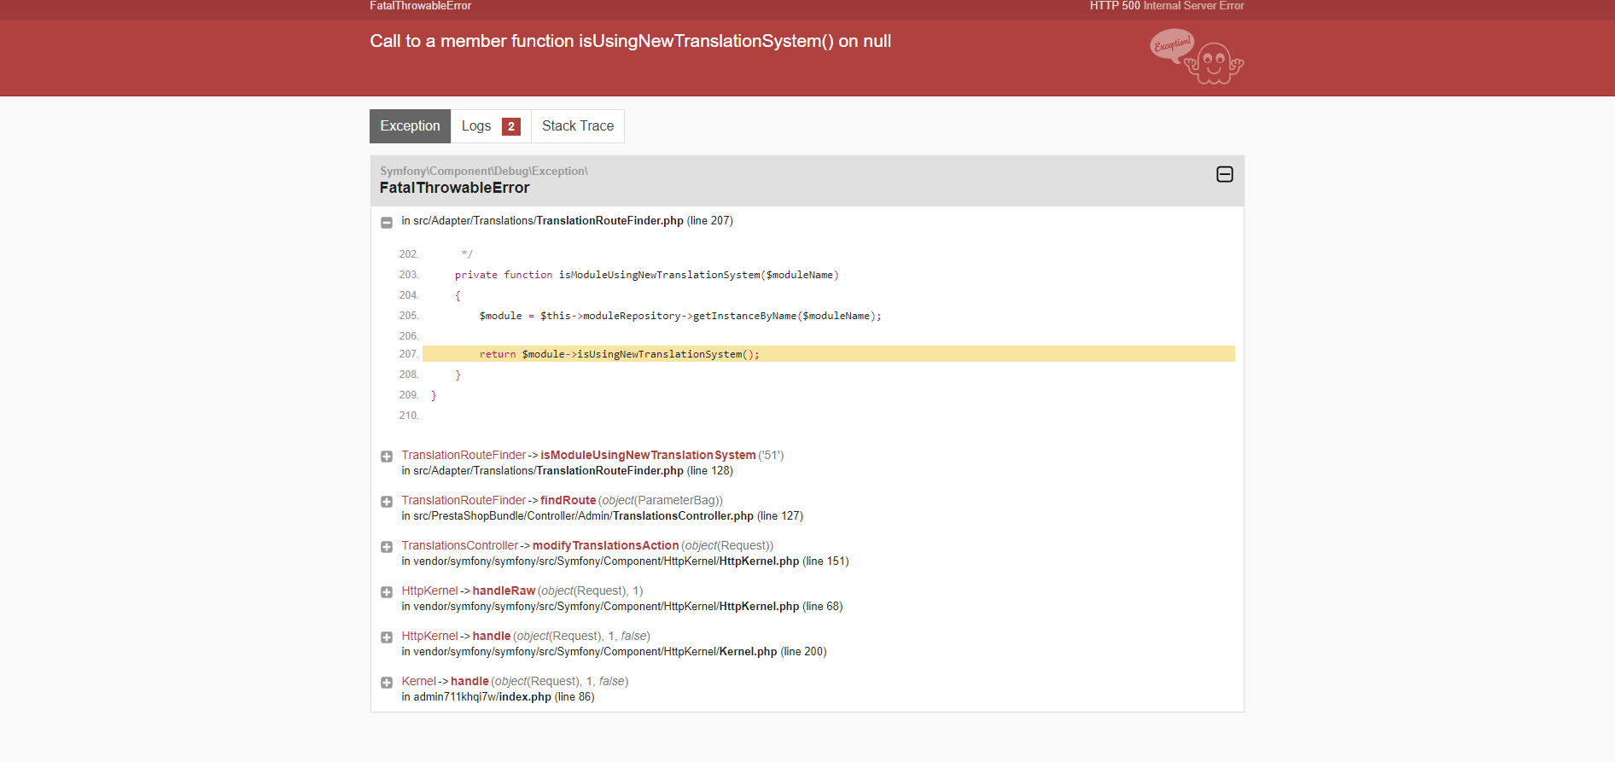Collapse the TranslationRouteFinder.php line 207 code block

pos(387,222)
